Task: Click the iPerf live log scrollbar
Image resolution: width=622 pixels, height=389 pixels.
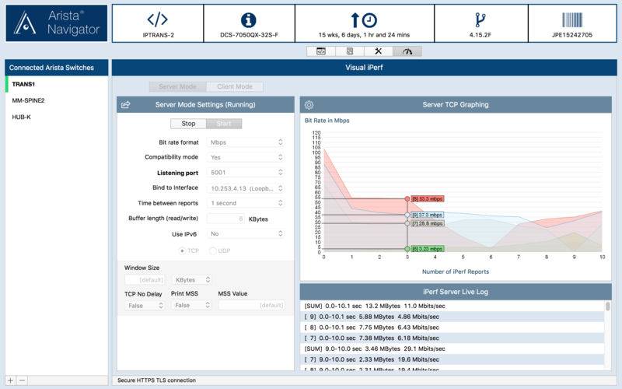Action: (x=607, y=307)
